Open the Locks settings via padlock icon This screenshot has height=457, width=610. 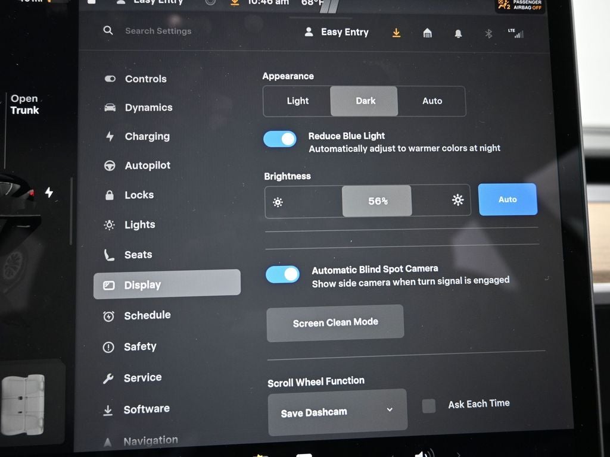pos(109,195)
